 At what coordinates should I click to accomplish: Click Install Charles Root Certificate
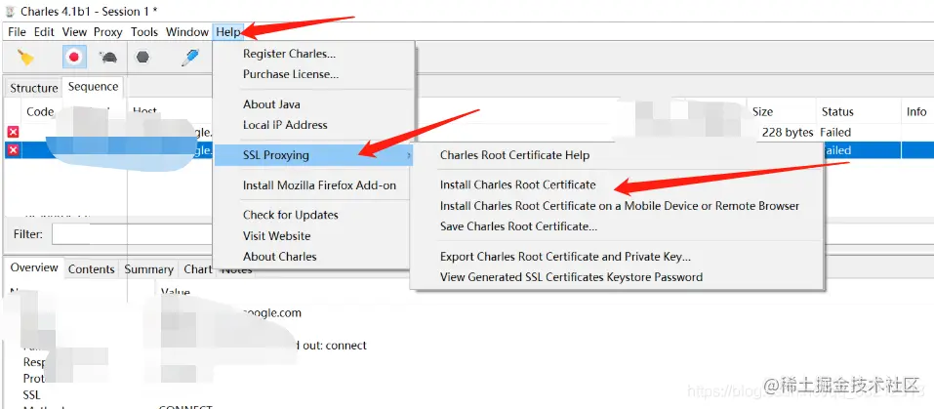click(517, 185)
